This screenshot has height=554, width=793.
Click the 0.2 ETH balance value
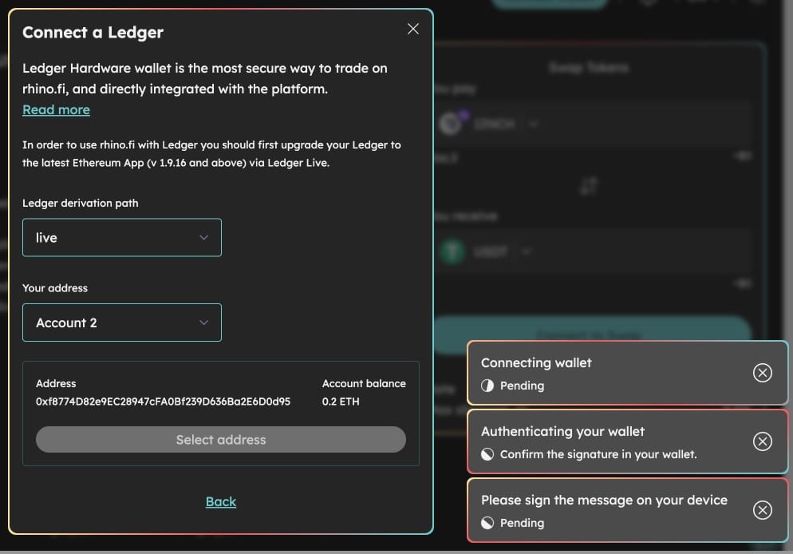pos(341,402)
